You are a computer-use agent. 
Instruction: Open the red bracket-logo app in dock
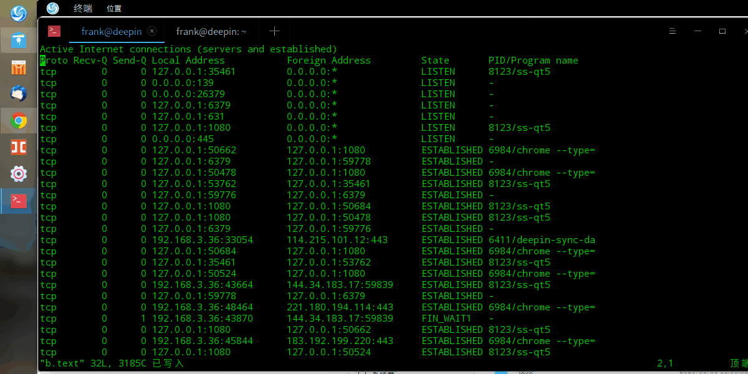19,147
